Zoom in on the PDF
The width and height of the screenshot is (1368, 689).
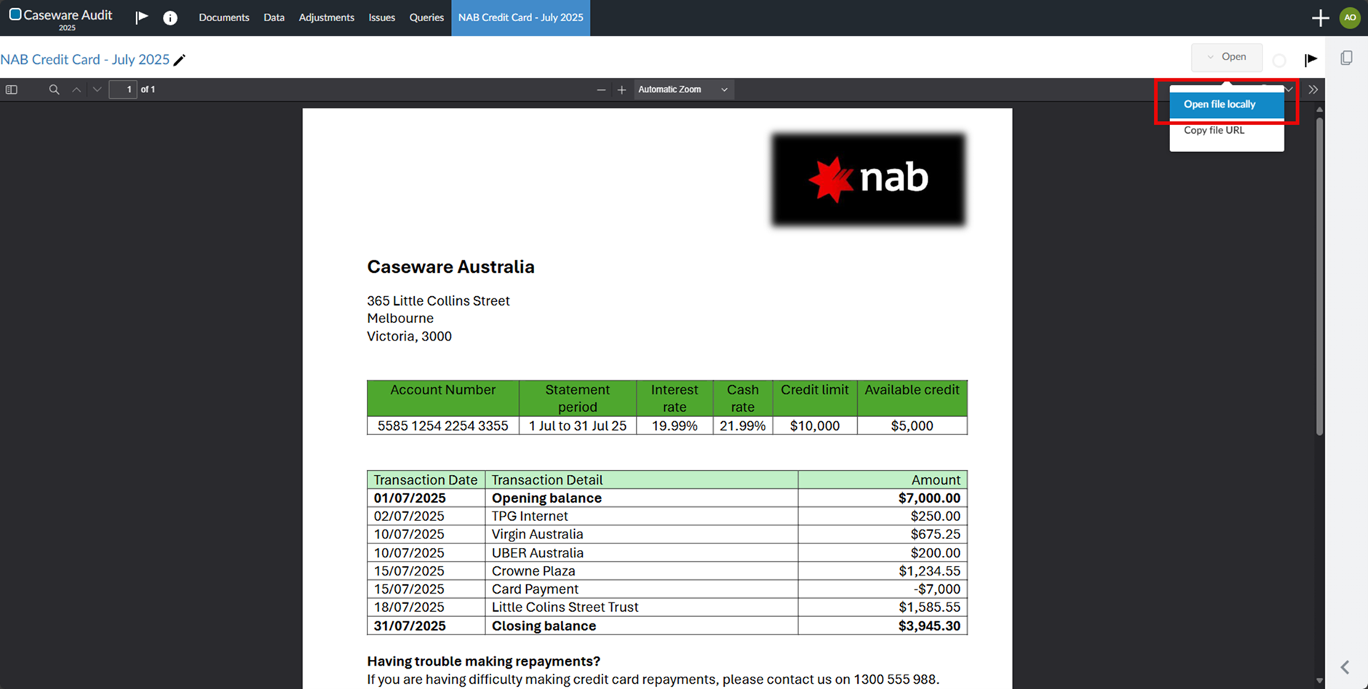[x=621, y=89]
